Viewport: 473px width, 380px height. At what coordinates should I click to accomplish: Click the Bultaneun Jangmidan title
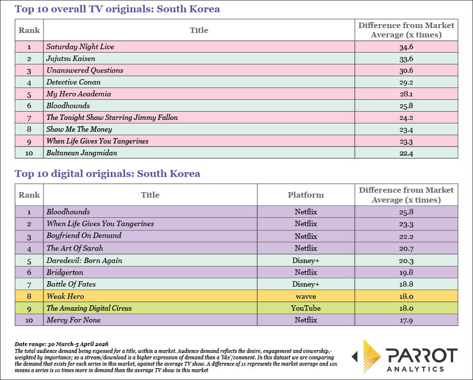click(82, 153)
